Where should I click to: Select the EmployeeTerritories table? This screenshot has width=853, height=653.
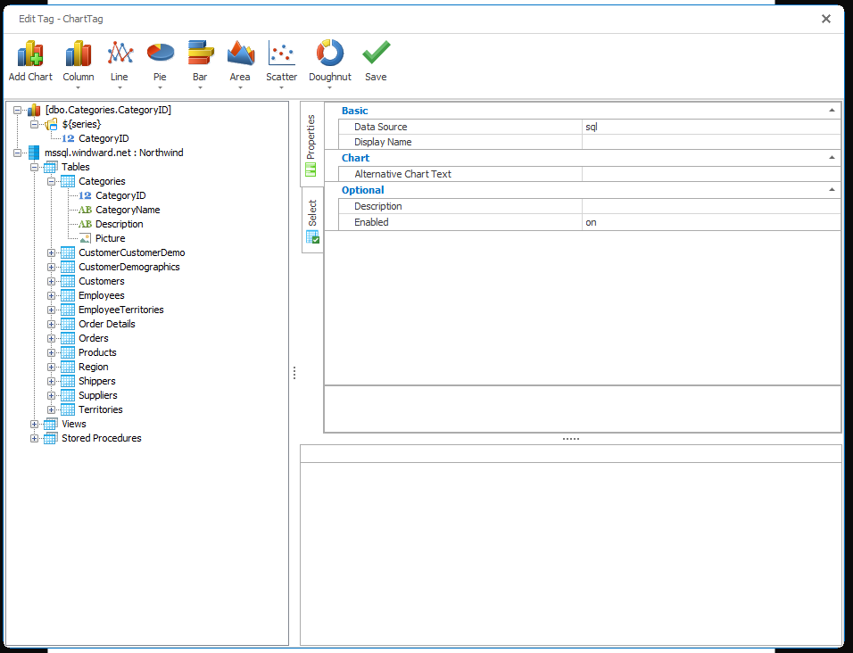[120, 310]
